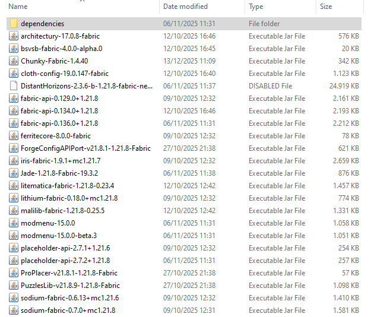Click the 06/11/2025 11:37 date cell
This screenshot has height=317, width=390.
(x=189, y=86)
